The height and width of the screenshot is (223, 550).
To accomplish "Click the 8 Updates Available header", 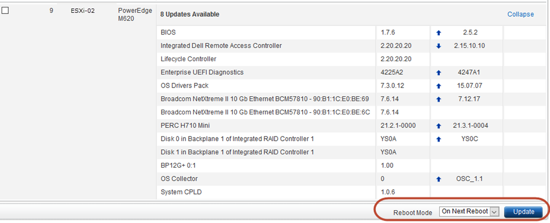I will (x=190, y=15).
